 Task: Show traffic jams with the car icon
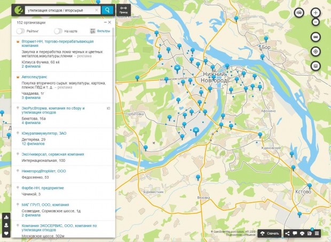pos(300,12)
